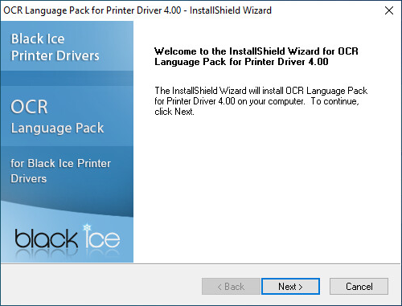Click the "for Black Ice Printer Drivers" caption
Viewport: 402px width, 306px height.
point(60,171)
